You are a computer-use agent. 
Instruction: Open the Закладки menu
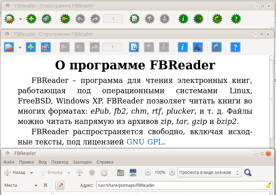tap(82, 162)
